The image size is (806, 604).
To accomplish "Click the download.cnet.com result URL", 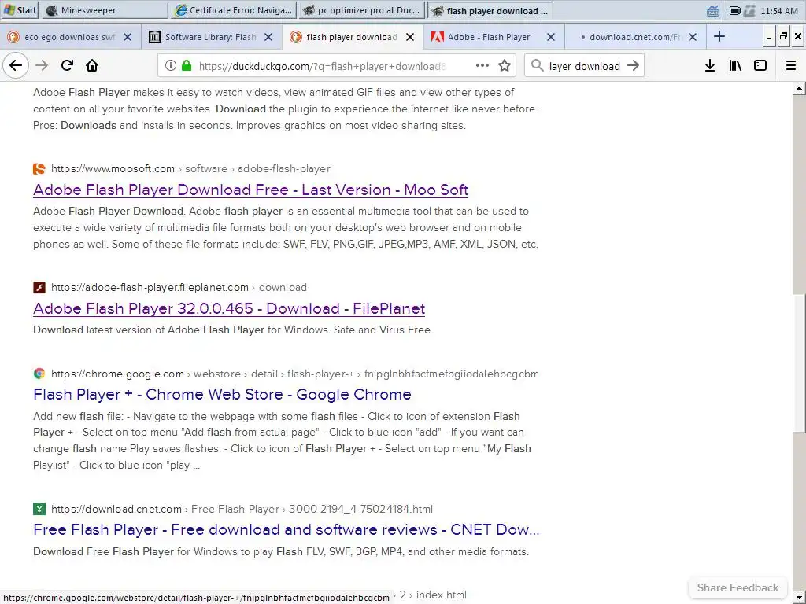I will [242, 509].
